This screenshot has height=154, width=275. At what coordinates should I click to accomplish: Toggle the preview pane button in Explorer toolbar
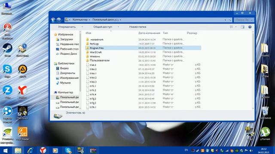tap(242, 27)
